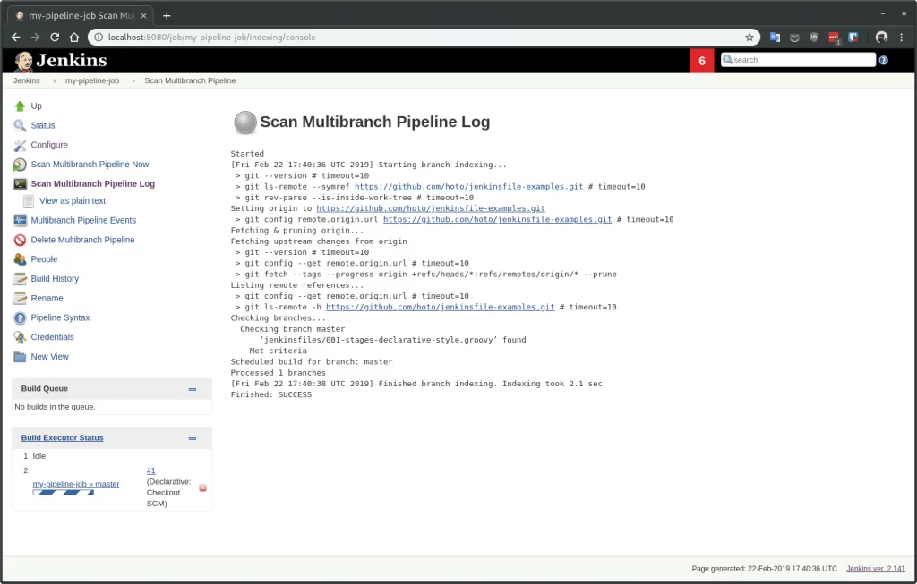Viewport: 917px width, 584px height.
Task: Open a new browser tab
Action: click(x=167, y=16)
